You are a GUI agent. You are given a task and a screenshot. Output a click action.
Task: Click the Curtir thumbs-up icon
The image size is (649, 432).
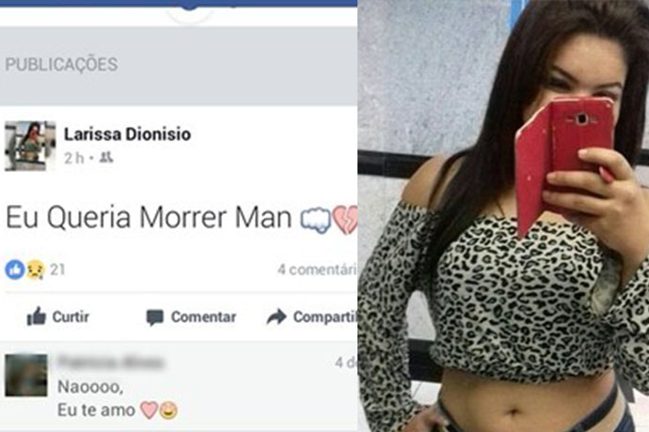pos(37,316)
